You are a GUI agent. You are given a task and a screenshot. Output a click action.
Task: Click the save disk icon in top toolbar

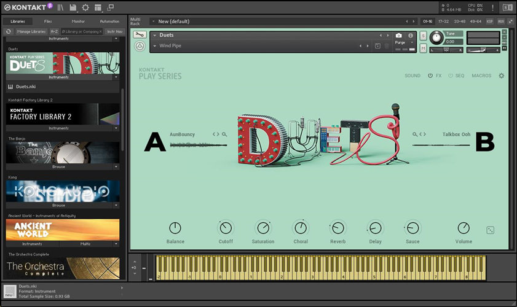[73, 7]
